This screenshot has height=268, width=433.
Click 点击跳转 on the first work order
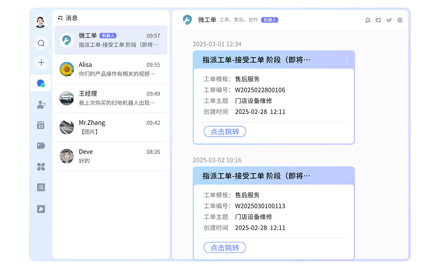[225, 131]
